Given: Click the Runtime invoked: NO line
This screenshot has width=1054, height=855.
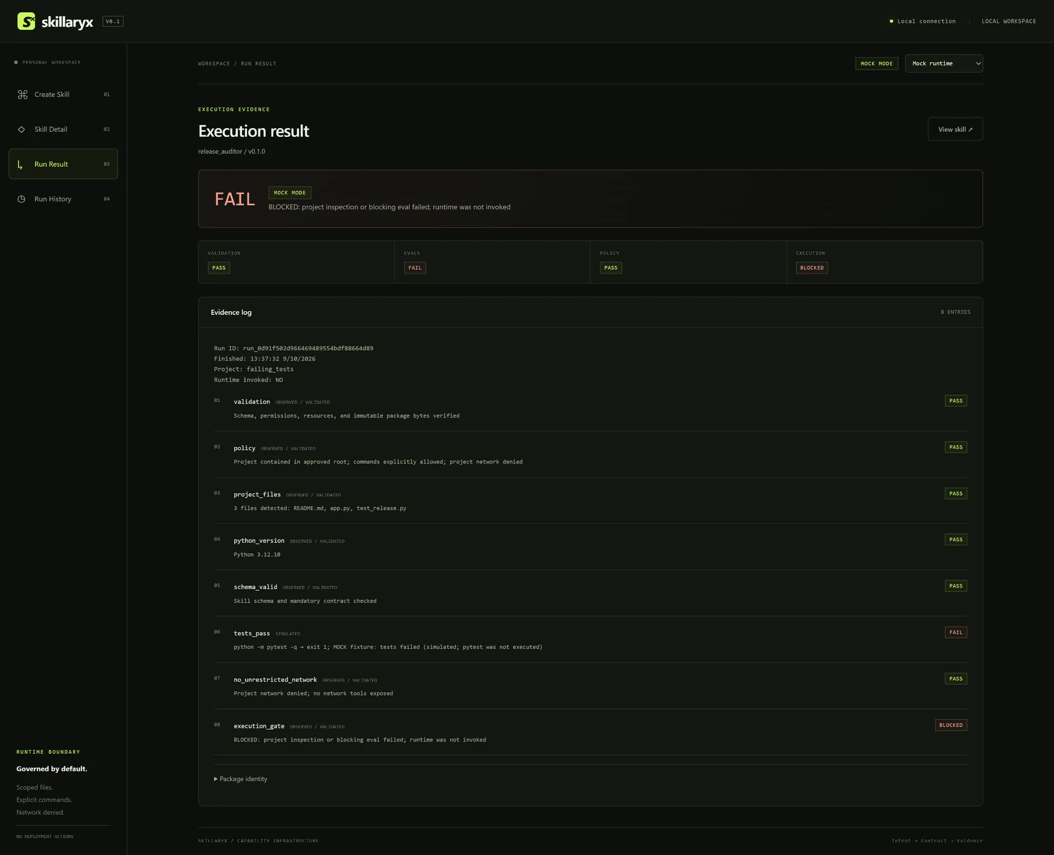Looking at the screenshot, I should coord(248,380).
